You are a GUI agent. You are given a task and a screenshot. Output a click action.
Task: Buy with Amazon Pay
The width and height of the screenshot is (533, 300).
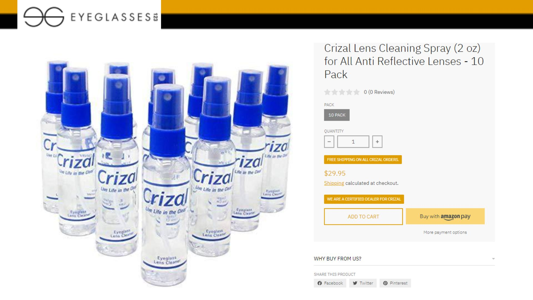pos(445,216)
